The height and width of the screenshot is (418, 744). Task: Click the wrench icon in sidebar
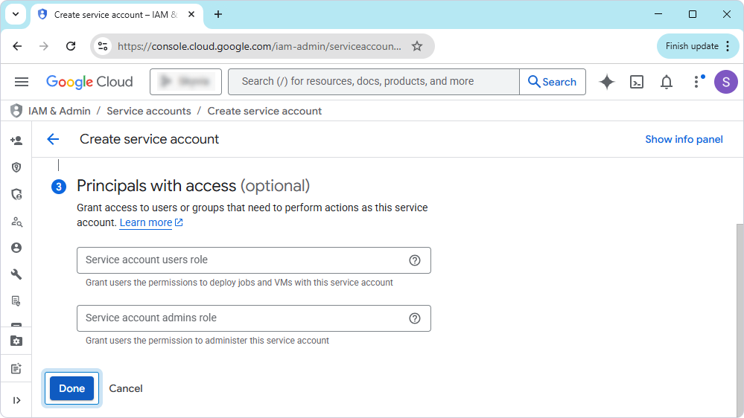pos(16,274)
